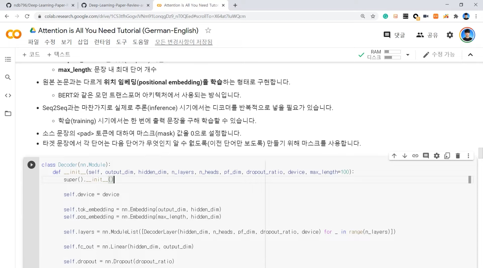The height and width of the screenshot is (268, 483).
Task: Open the 파일 menu
Action: pyautogui.click(x=33, y=42)
